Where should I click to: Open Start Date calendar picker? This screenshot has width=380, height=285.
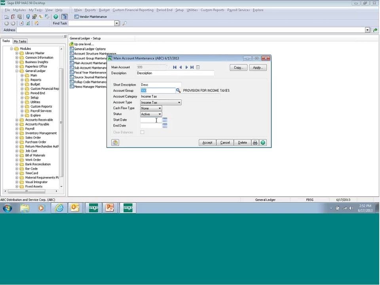tap(165, 120)
